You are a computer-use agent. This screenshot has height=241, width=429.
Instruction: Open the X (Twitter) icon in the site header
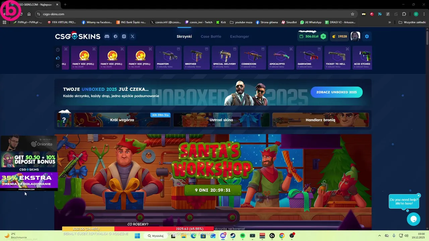pyautogui.click(x=132, y=36)
